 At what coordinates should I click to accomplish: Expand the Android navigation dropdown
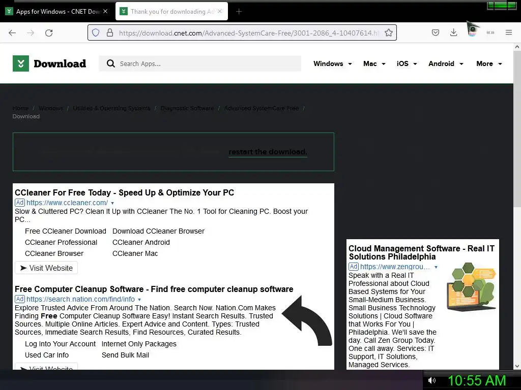point(446,63)
